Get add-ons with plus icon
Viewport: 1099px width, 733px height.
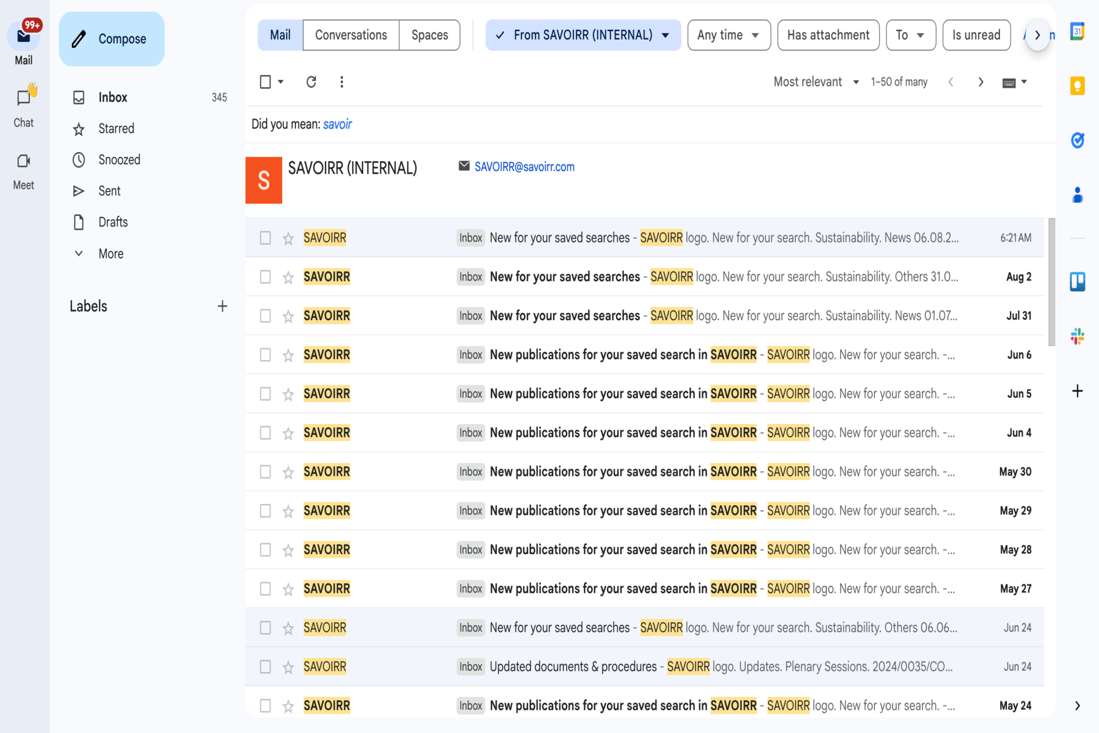[x=1078, y=391]
